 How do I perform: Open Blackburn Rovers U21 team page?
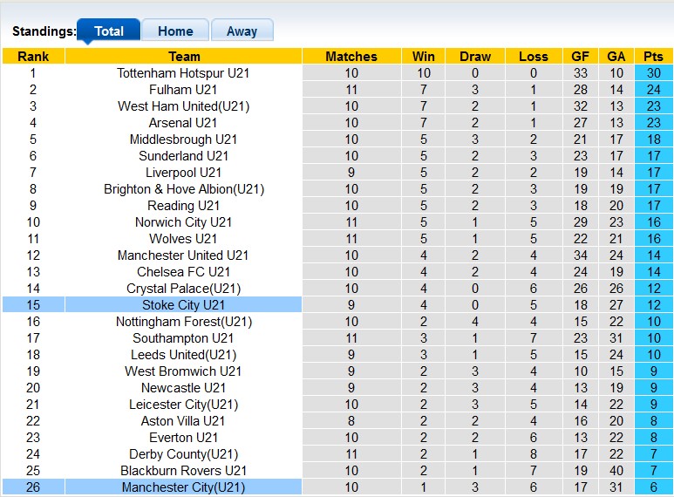pos(184,471)
